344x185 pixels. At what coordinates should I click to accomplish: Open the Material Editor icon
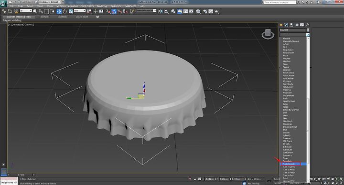[198, 11]
